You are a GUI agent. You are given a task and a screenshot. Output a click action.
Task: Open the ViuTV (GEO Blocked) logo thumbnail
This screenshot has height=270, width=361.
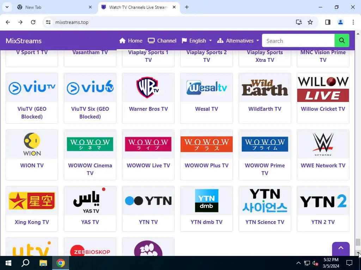tap(32, 88)
